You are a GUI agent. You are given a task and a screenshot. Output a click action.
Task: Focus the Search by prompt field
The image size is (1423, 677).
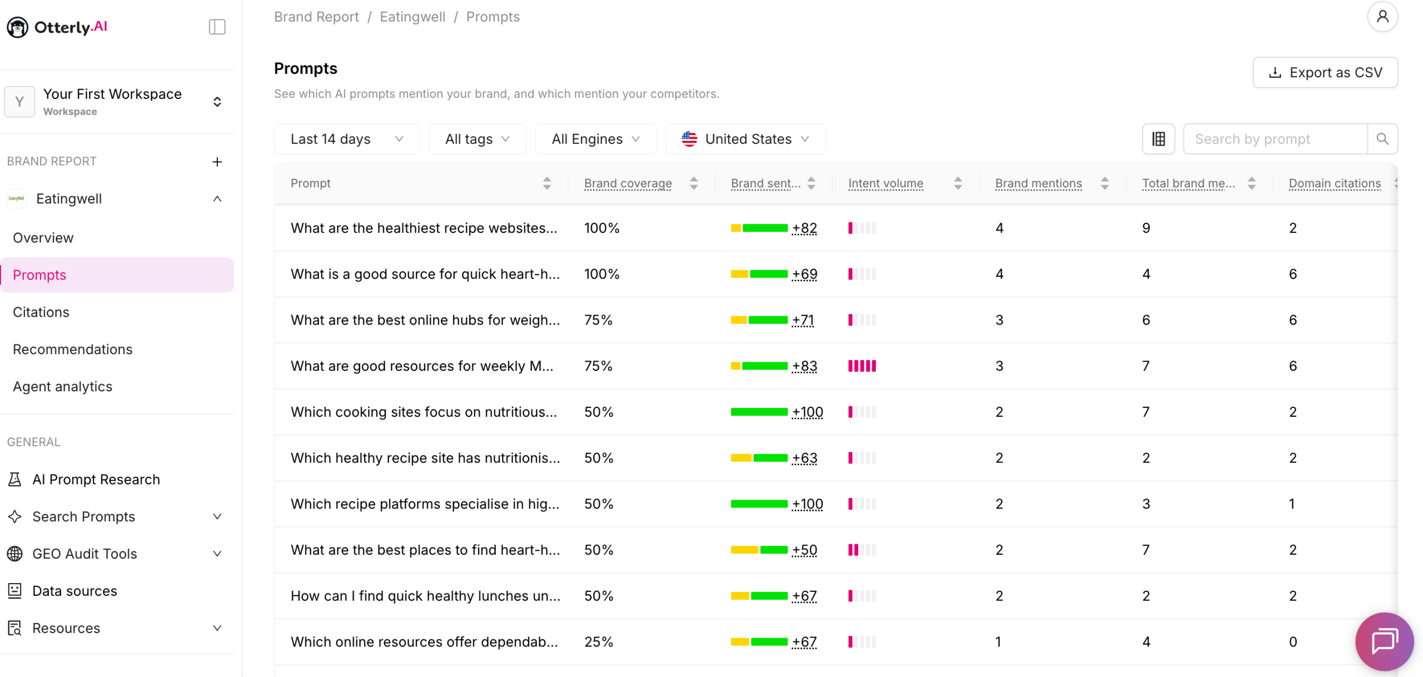coord(1275,138)
